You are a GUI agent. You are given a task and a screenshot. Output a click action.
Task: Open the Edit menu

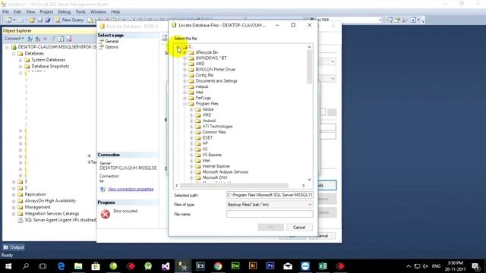[17, 12]
